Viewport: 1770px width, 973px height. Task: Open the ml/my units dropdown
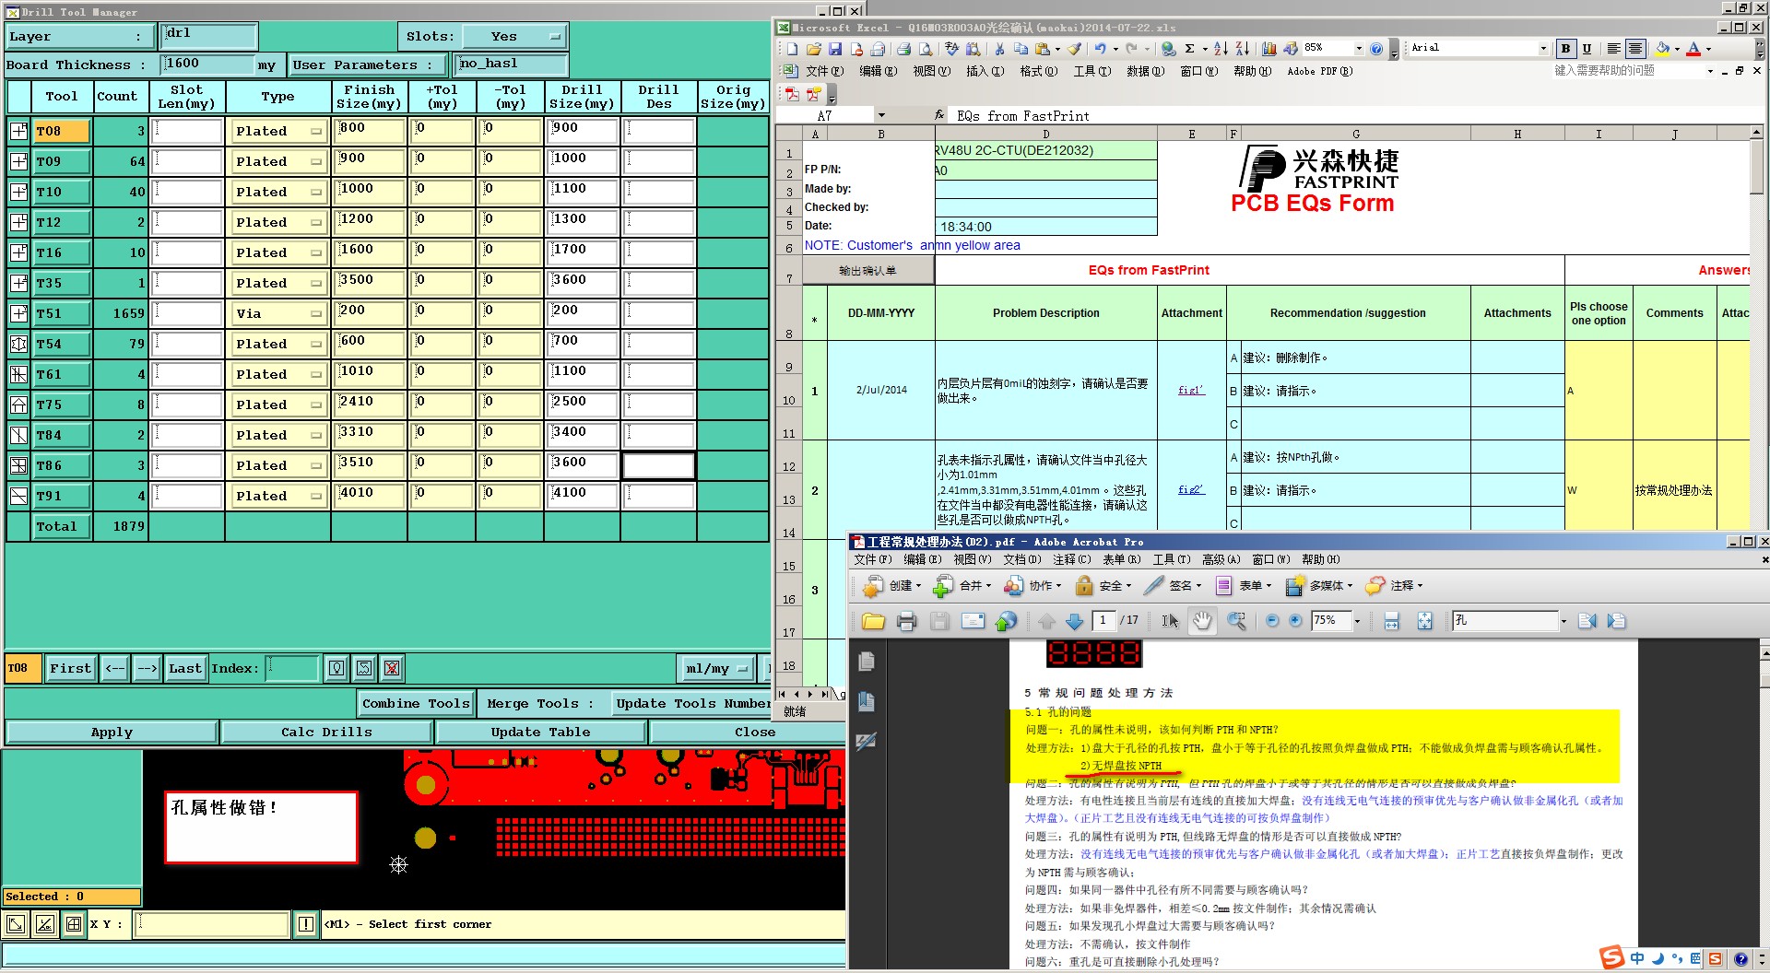(x=716, y=668)
